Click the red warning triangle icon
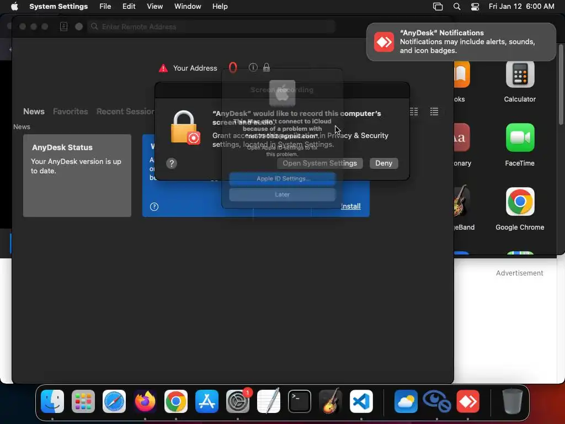 pos(163,68)
